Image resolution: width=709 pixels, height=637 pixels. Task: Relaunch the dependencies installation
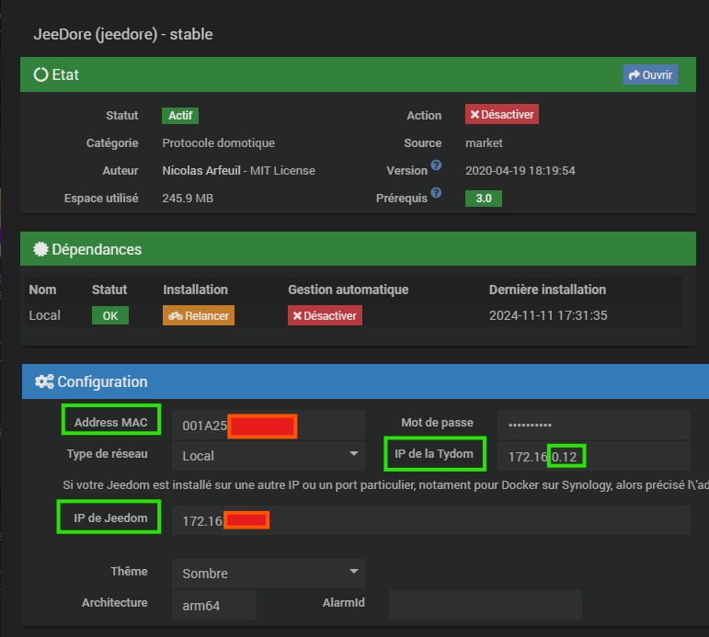(x=199, y=315)
